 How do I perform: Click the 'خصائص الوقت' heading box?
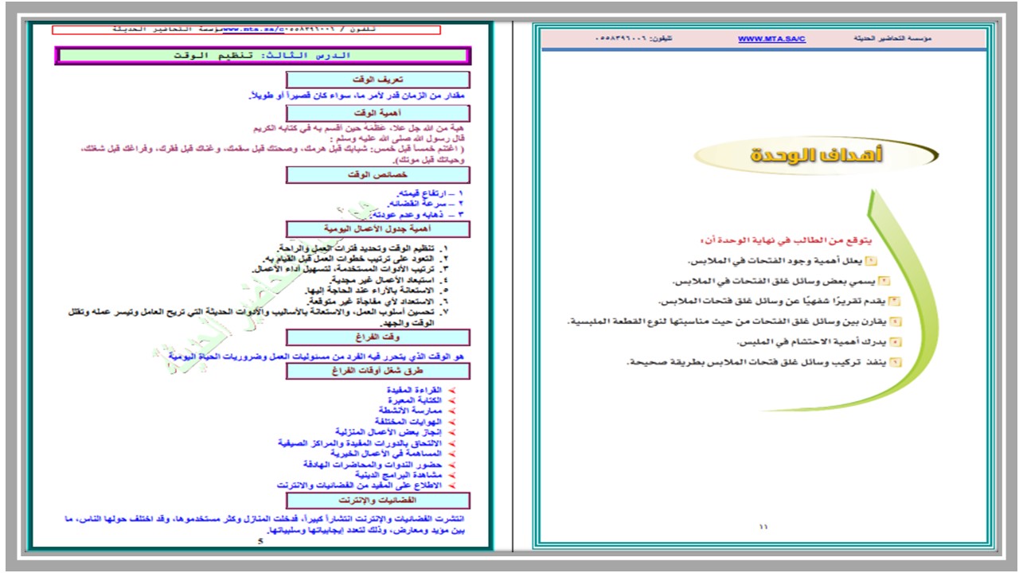click(x=378, y=174)
